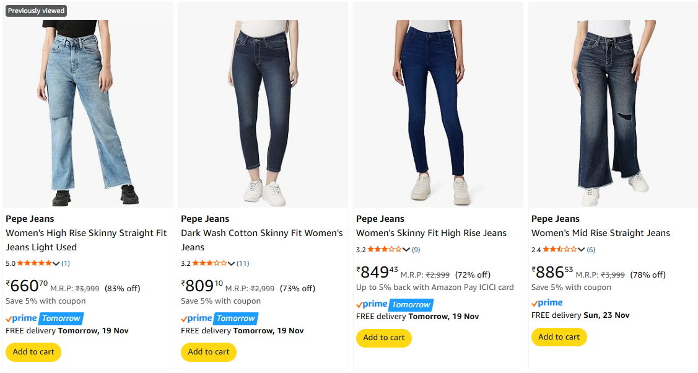Expand rating breakdown chevron for 5.0 rated jeans
Viewport: 698px width, 373px height.
(56, 264)
